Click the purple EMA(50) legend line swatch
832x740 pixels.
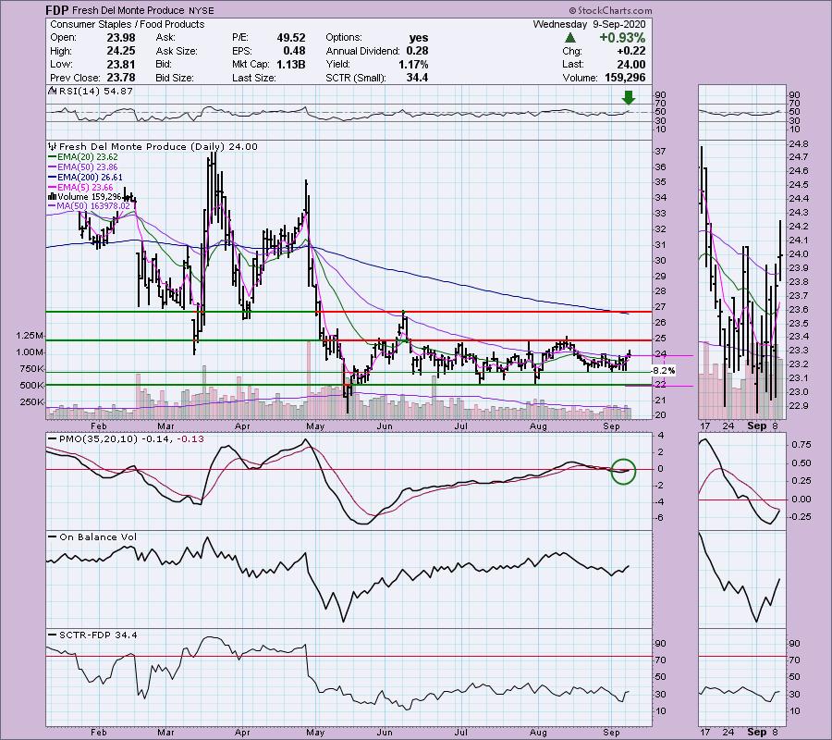point(52,167)
